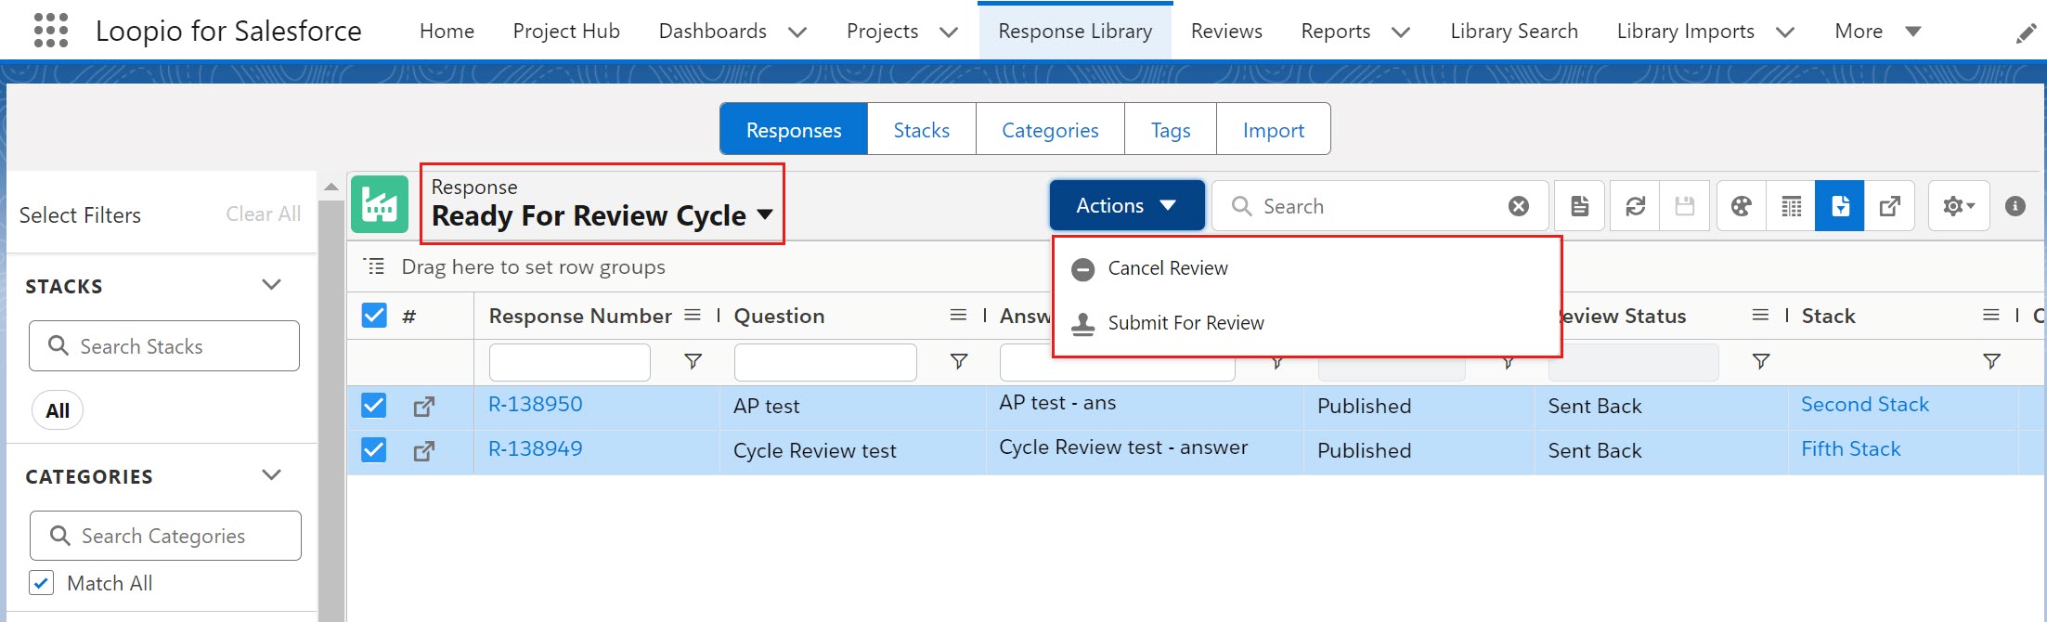Screen dimensions: 2047x622
Task: Clear the search box with X icon
Action: click(1519, 206)
